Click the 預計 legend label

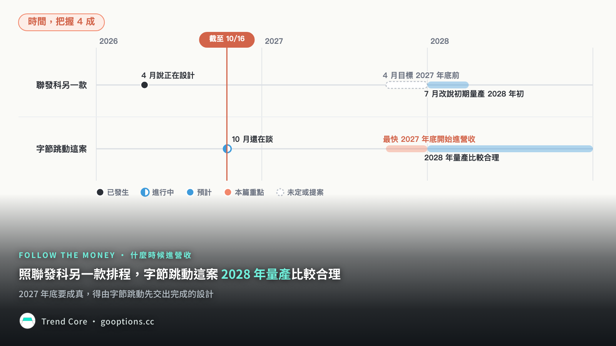coord(204,192)
